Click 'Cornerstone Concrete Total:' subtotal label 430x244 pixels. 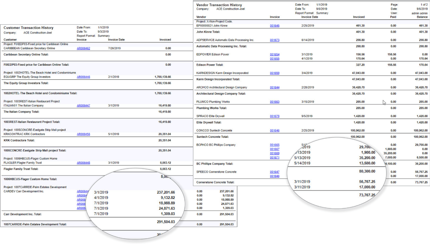coord(215,182)
